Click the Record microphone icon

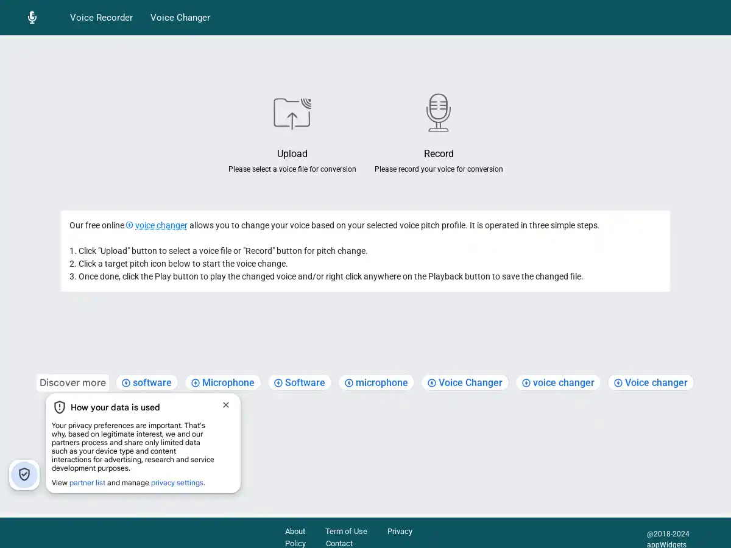[438, 113]
